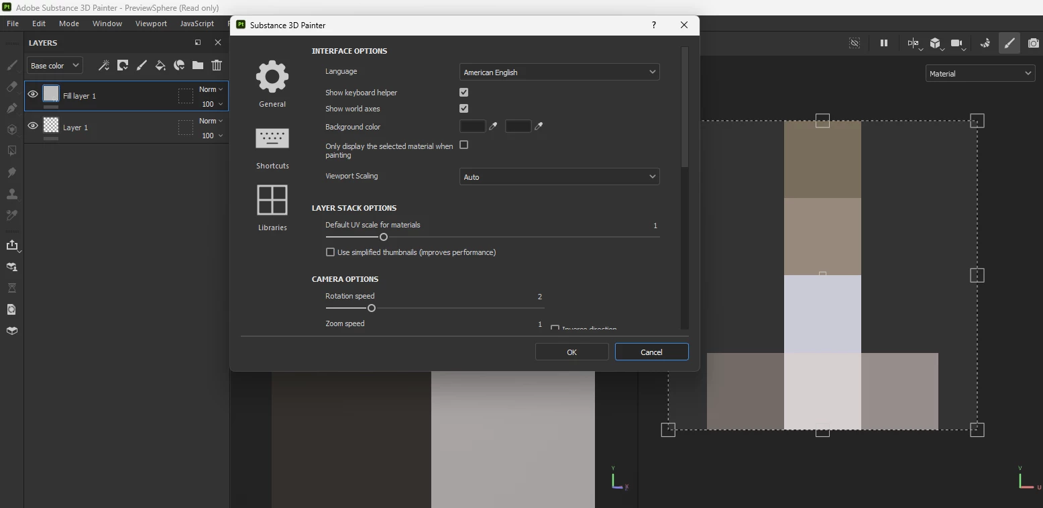Switch to the Libraries settings section

coord(272,208)
